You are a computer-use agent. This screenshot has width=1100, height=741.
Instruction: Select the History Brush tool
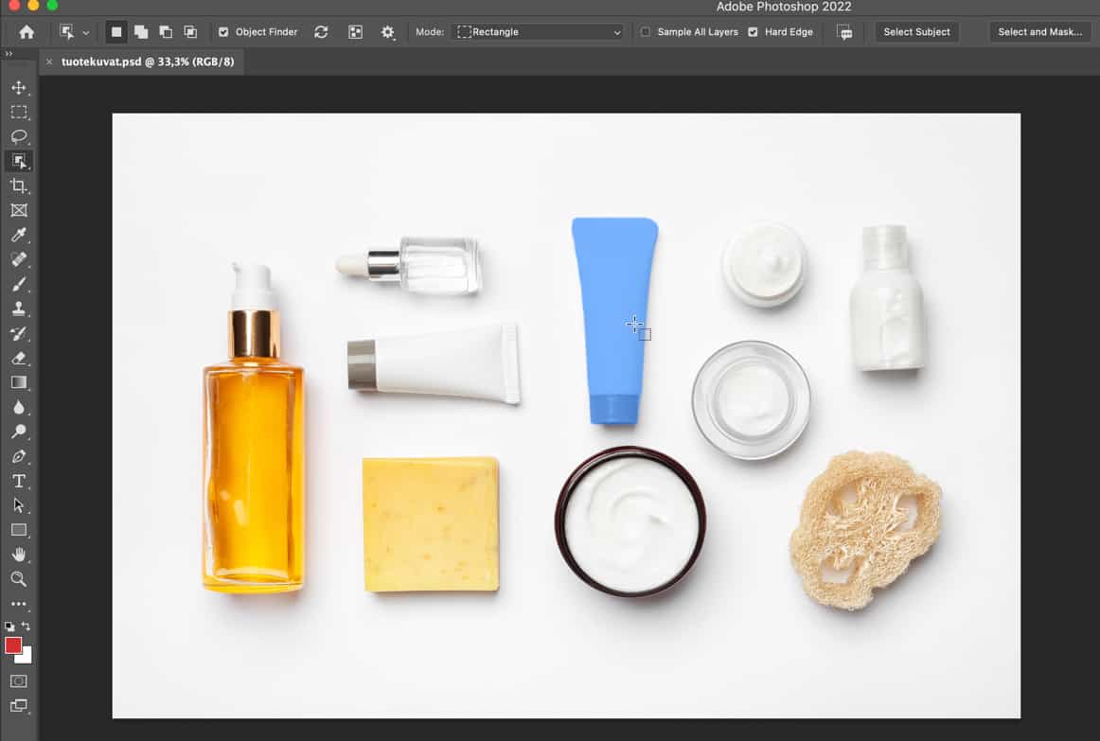coord(19,334)
